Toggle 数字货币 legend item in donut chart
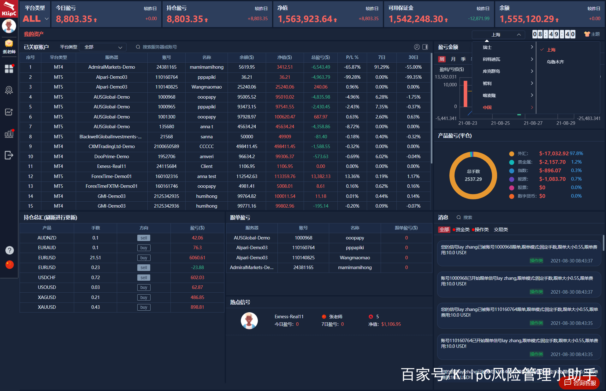606x391 pixels. point(523,196)
